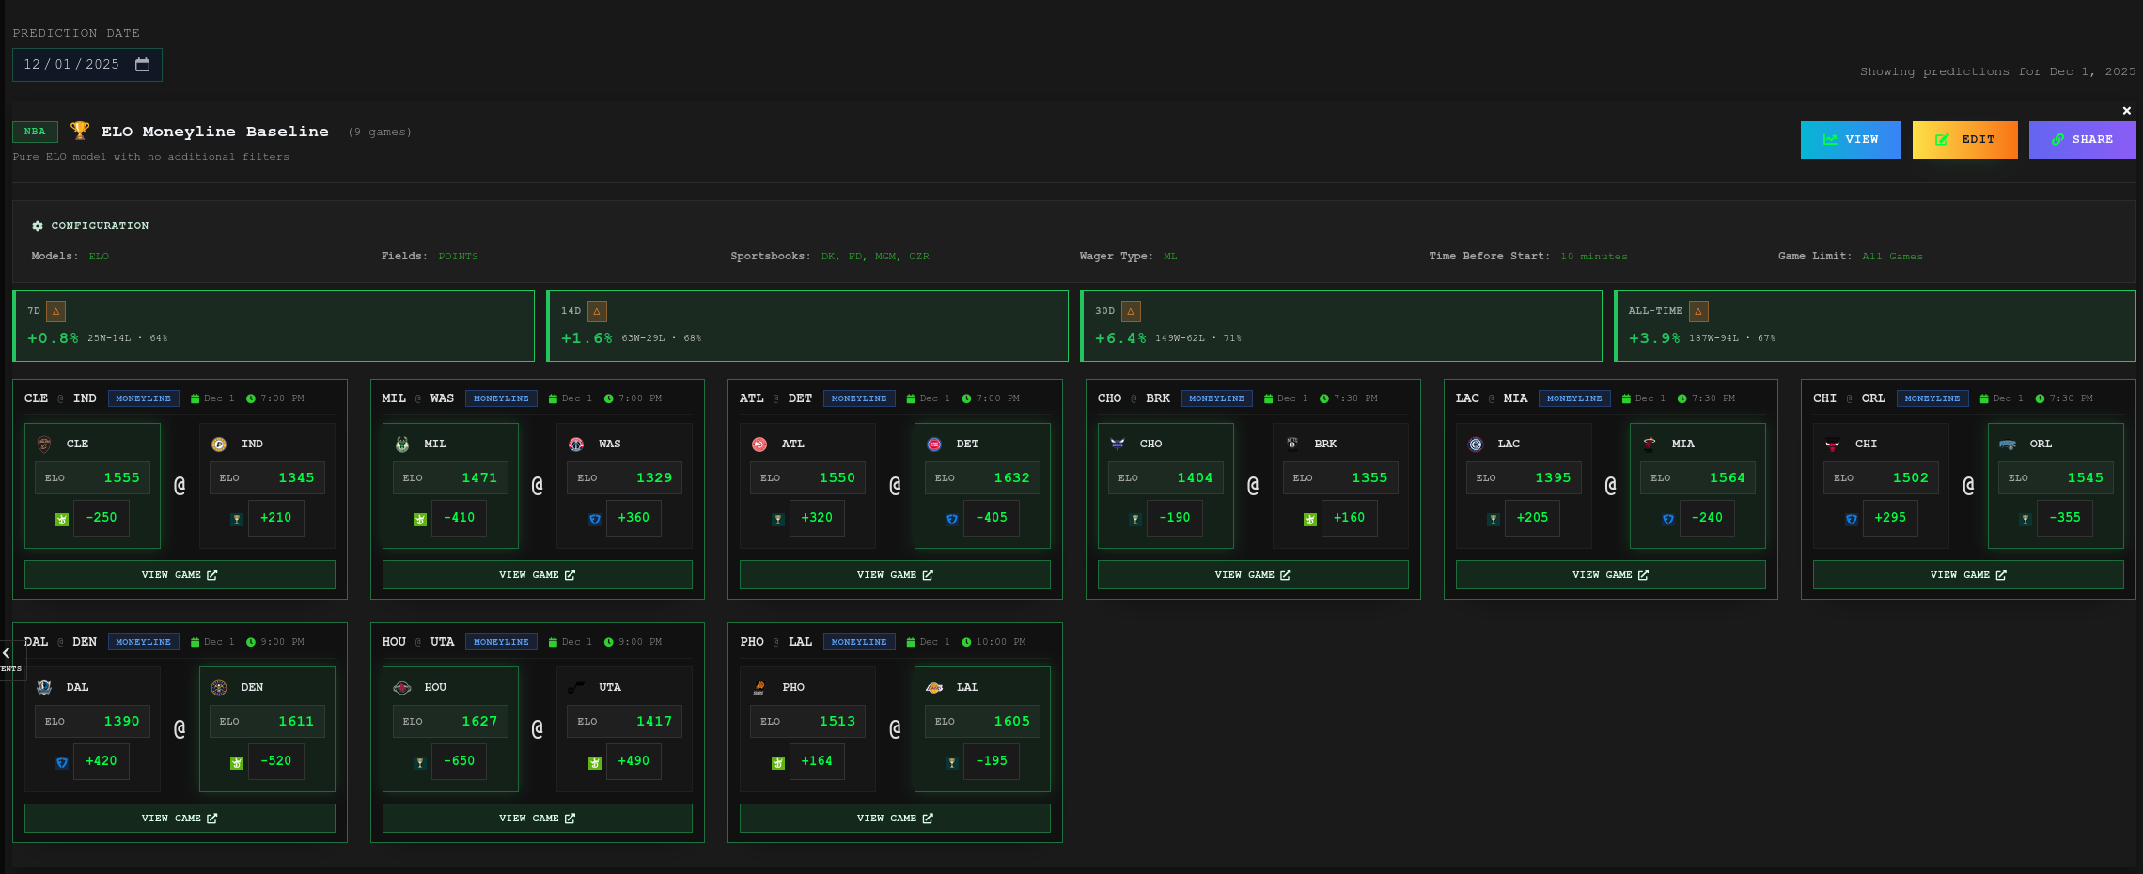Click the DET -405 odds box
Image resolution: width=2143 pixels, height=874 pixels.
pos(992,518)
